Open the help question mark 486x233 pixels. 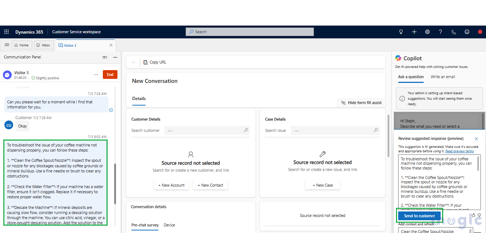coord(441,32)
